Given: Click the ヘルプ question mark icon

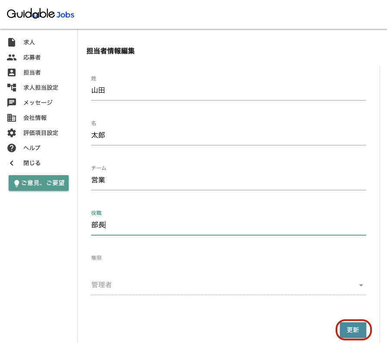Looking at the screenshot, I should tap(12, 148).
